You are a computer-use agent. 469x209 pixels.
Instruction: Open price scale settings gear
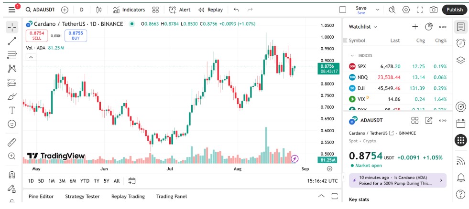(329, 169)
